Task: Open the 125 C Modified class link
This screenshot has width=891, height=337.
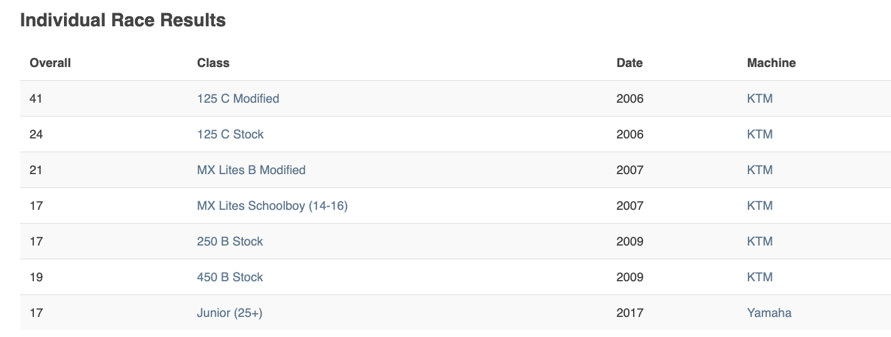Action: point(238,99)
